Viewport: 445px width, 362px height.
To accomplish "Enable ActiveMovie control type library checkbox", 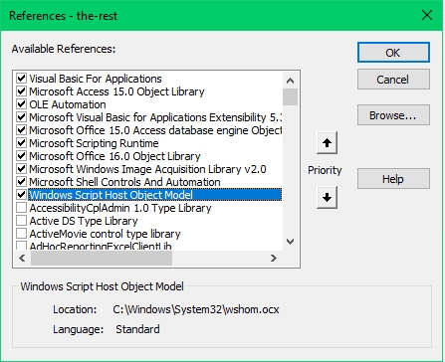I will point(22,234).
